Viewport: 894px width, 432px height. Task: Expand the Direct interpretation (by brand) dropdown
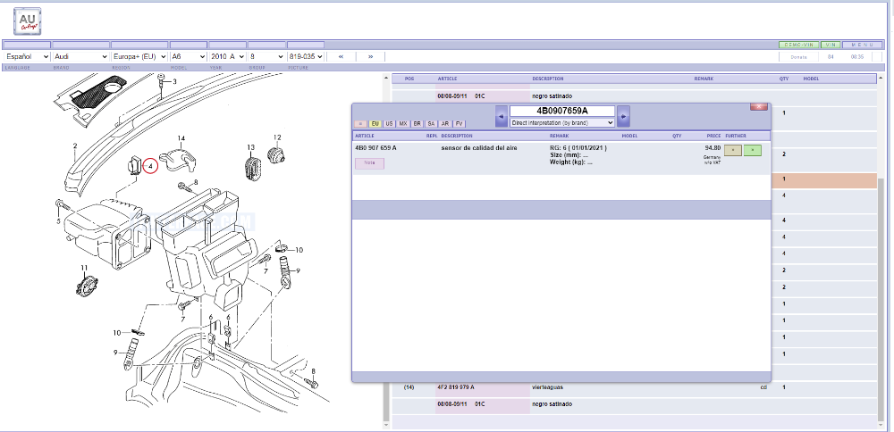point(561,122)
